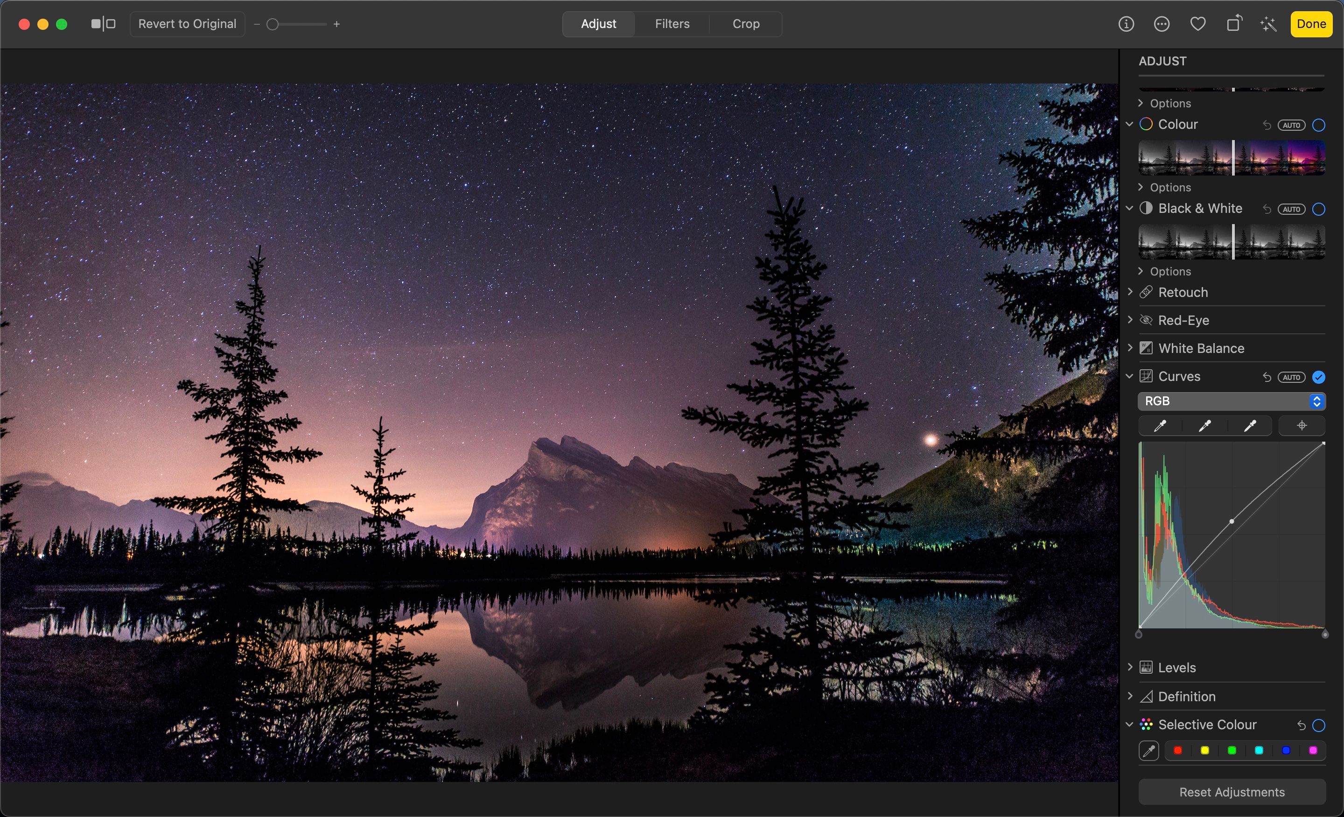Select the red Selective Colour swatch

click(x=1178, y=751)
